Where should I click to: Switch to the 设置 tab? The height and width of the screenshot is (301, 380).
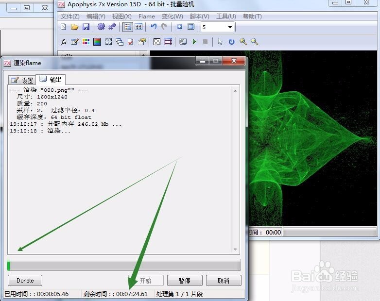tap(22, 80)
